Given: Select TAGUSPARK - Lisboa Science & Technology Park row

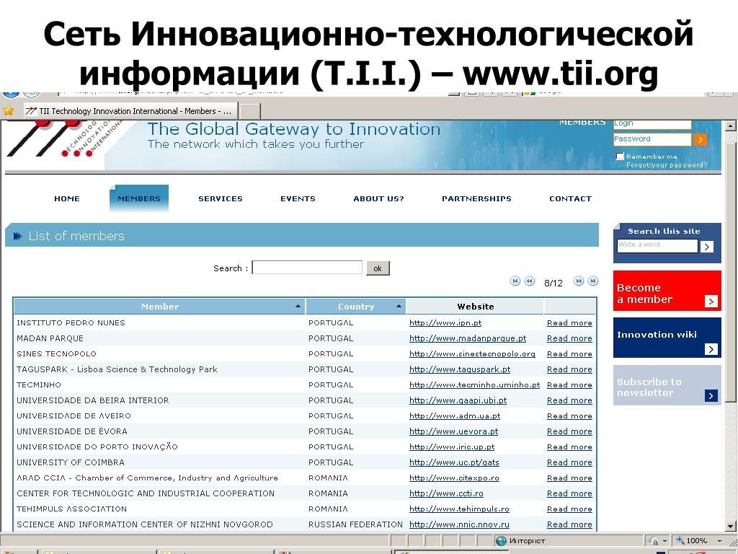Looking at the screenshot, I should [305, 369].
